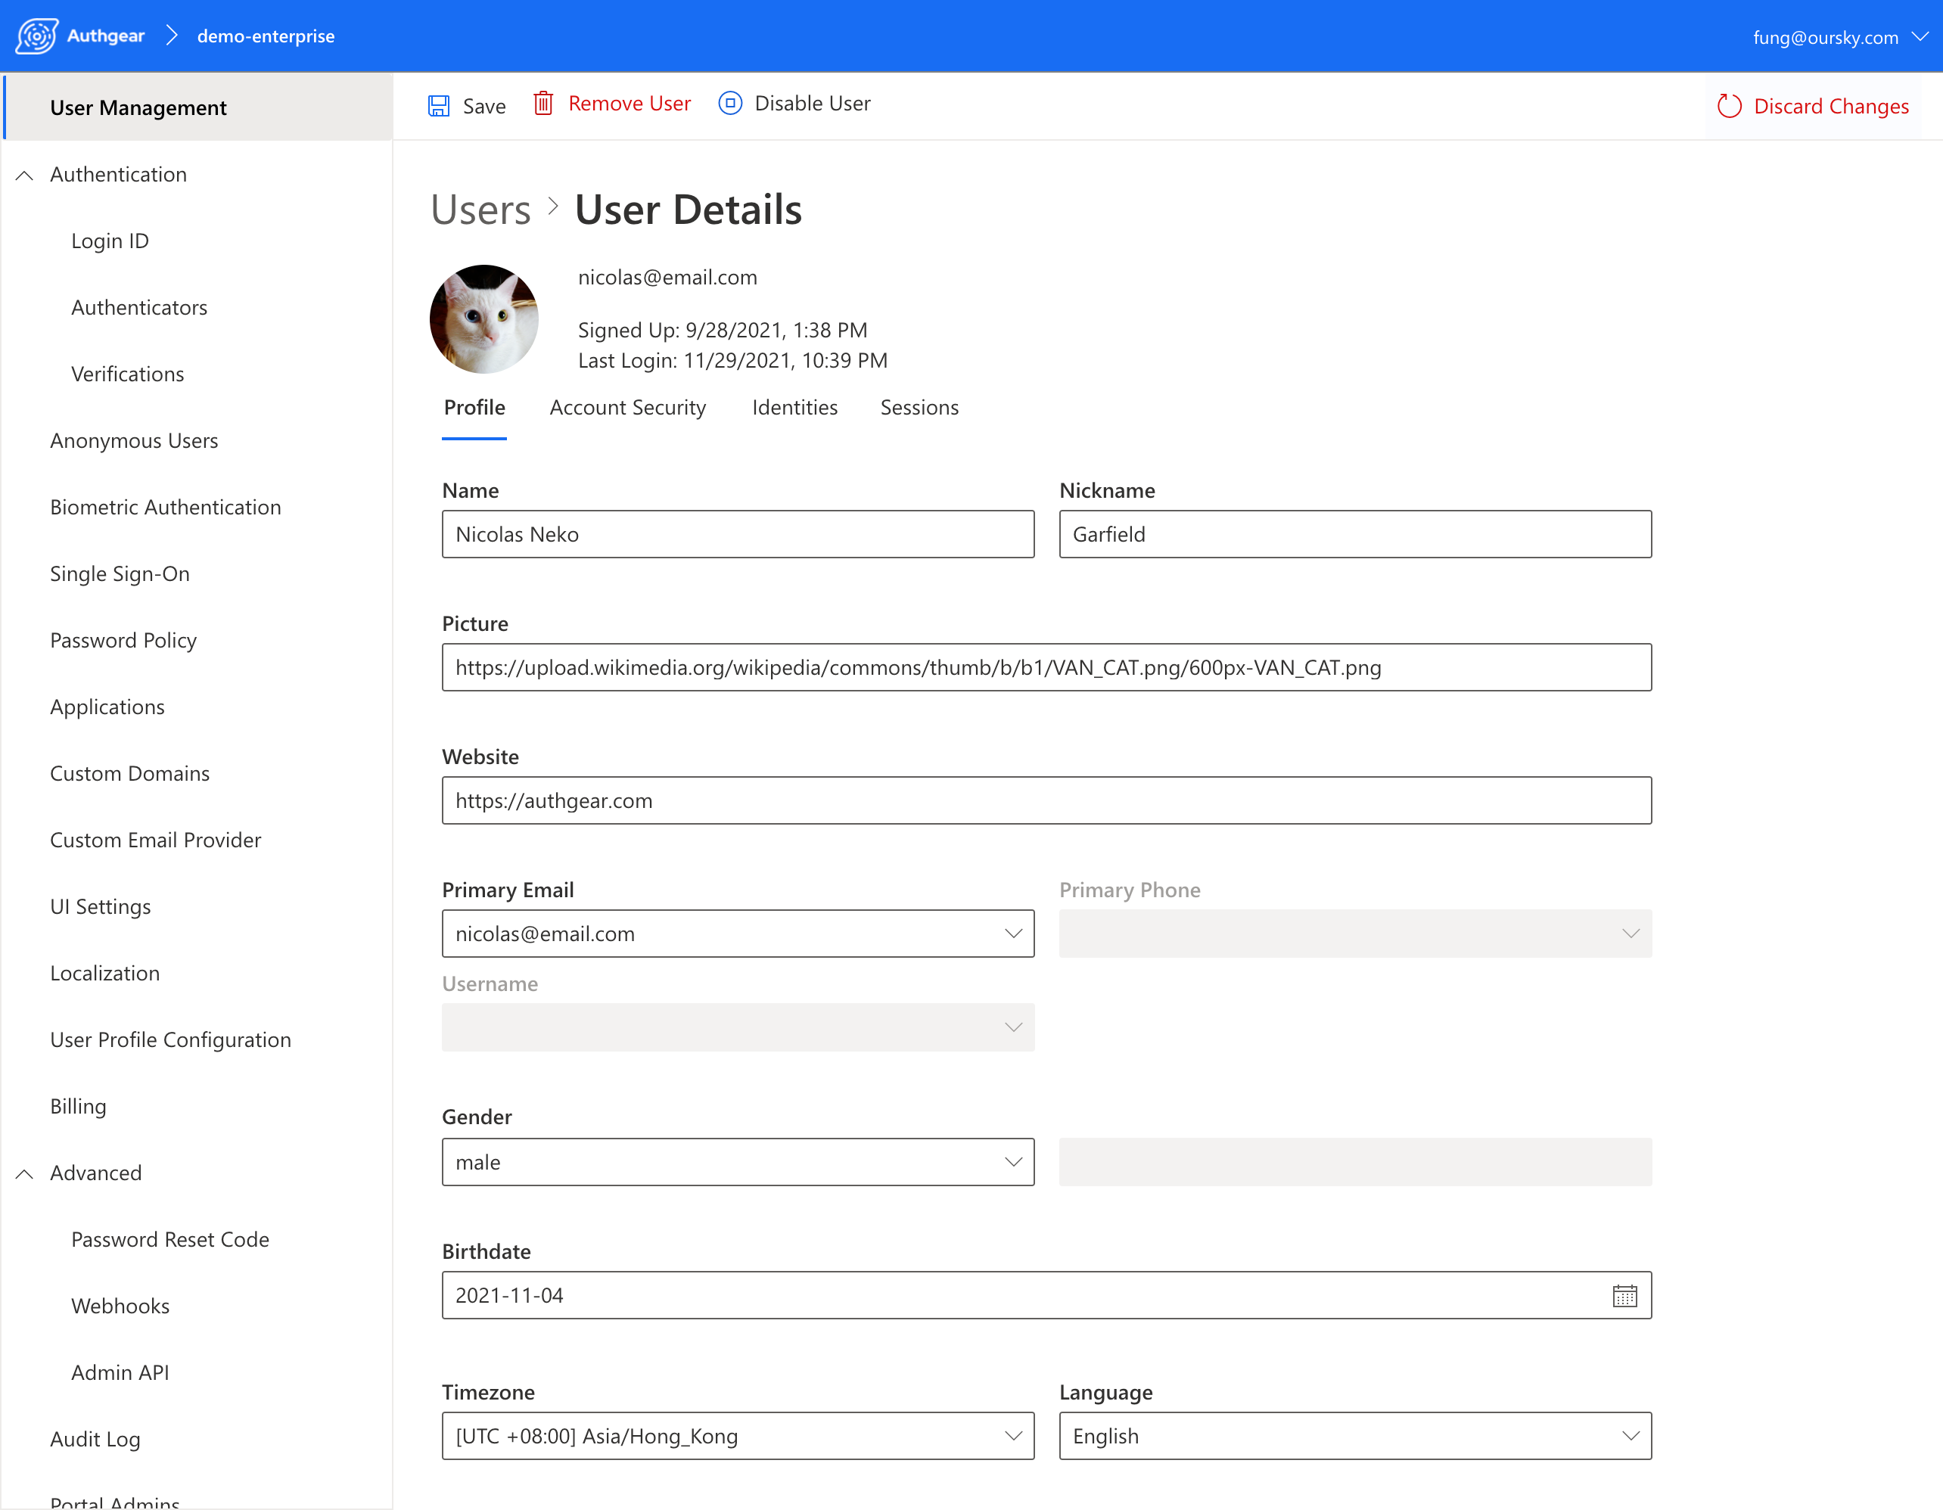The height and width of the screenshot is (1510, 1943).
Task: Open the Timezone dropdown
Action: (x=1012, y=1435)
